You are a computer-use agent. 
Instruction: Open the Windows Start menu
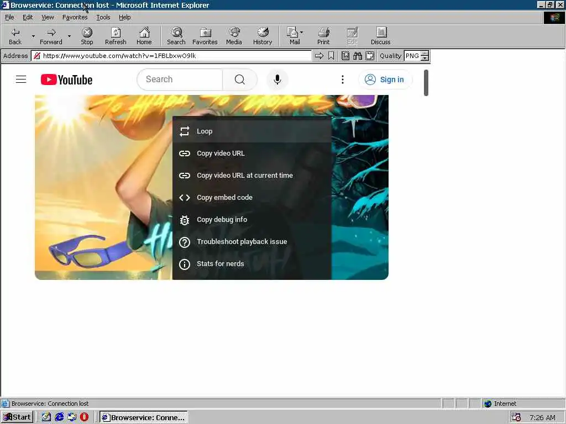(17, 417)
